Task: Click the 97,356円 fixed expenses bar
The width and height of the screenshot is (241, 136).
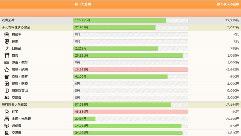Action: tap(131, 105)
